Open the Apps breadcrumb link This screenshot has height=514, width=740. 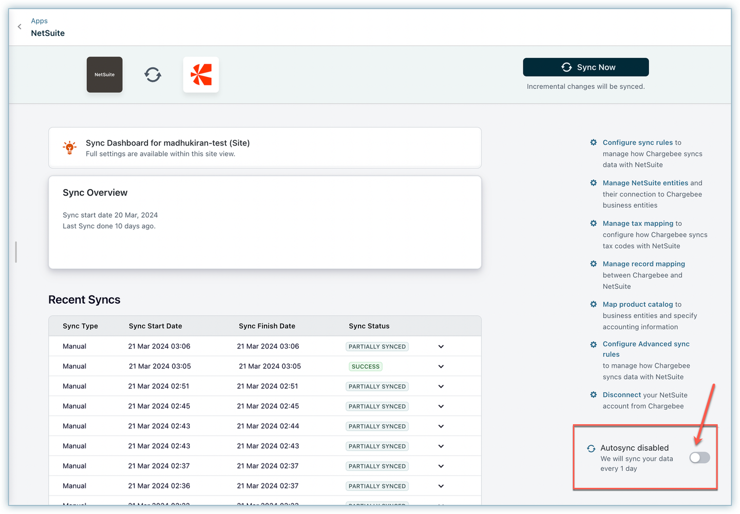(39, 21)
